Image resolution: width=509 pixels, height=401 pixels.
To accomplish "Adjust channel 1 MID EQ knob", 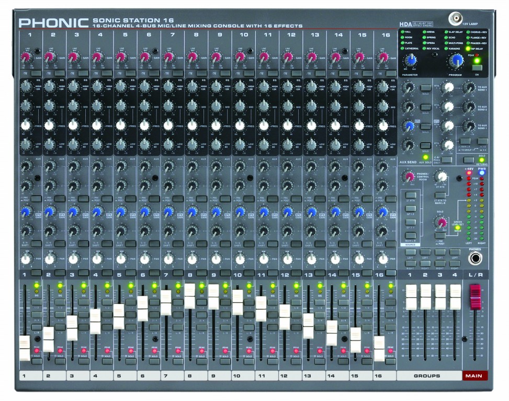I will 26,106.
